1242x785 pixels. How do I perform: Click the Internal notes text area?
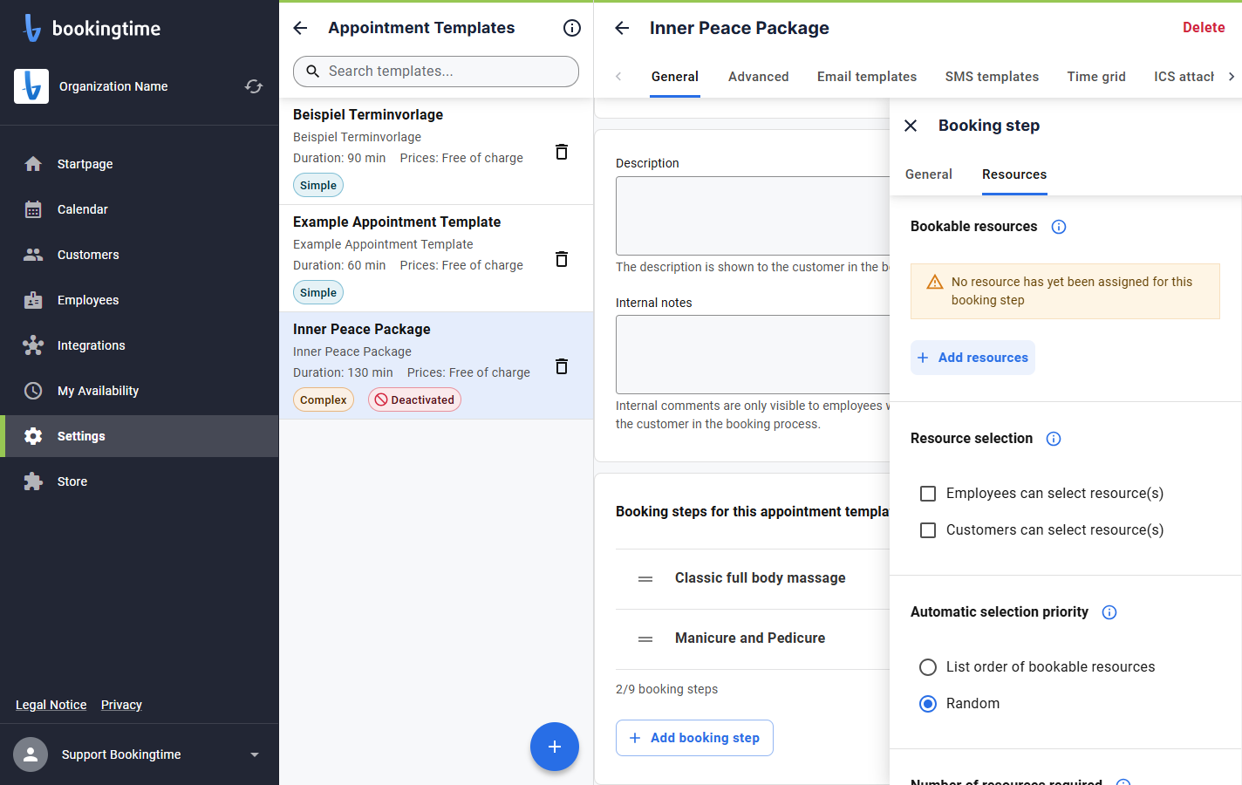[x=753, y=354]
